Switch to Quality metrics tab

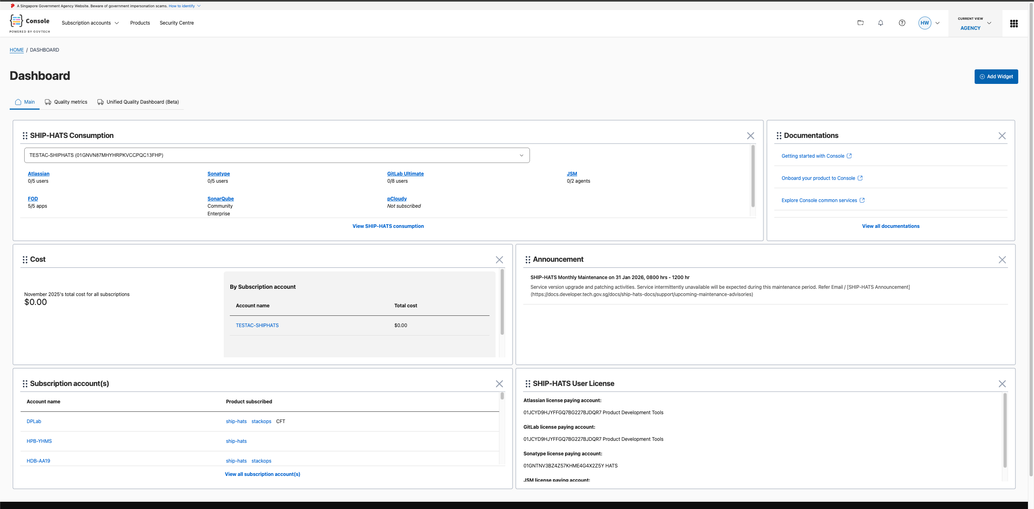tap(66, 102)
